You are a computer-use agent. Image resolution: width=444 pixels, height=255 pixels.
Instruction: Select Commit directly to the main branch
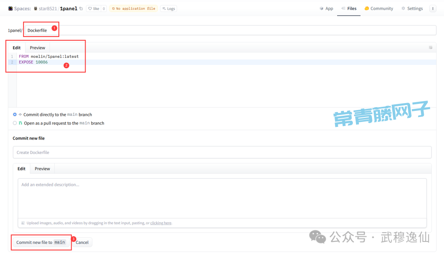pos(15,115)
